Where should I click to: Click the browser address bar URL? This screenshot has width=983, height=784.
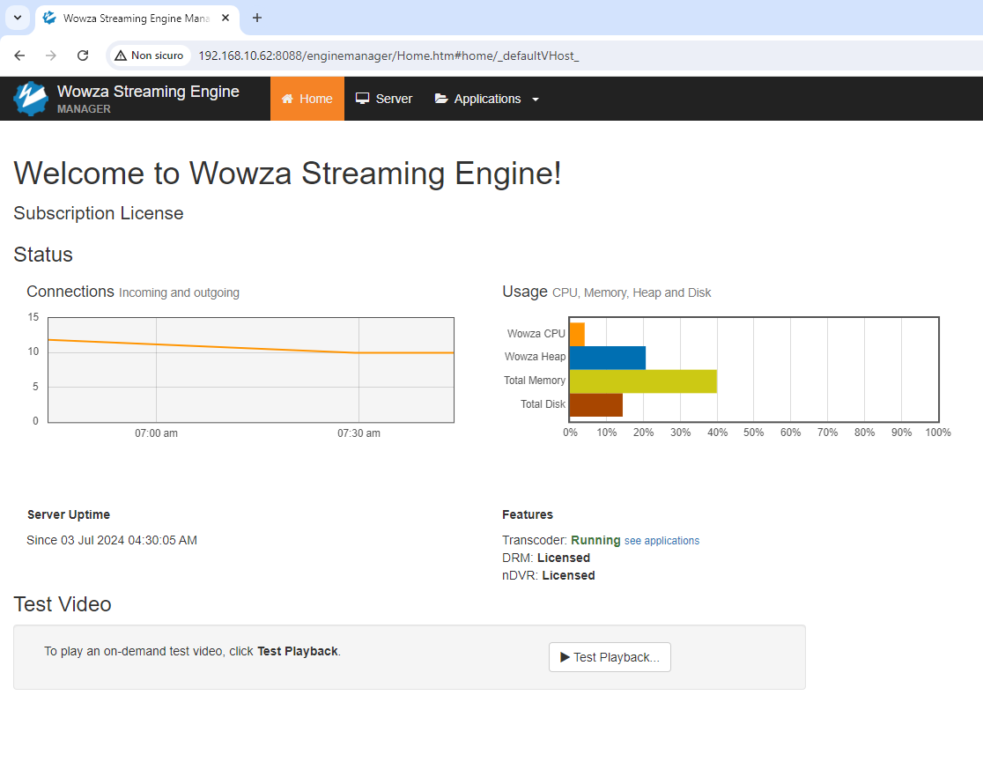[388, 55]
